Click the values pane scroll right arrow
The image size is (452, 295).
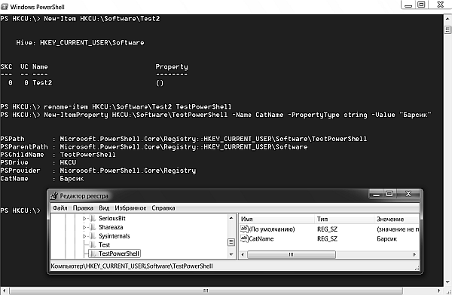pos(414,254)
